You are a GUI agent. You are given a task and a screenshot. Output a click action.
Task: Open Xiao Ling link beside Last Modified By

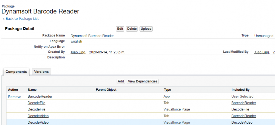262,52
